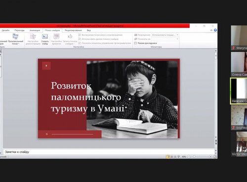Click the boy photo on the slide
The height and width of the screenshot is (182, 247).
[132, 99]
